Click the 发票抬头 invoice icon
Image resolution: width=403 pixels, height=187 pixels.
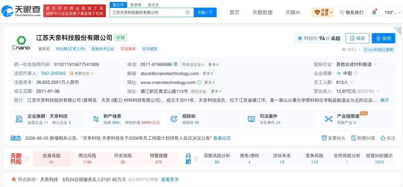tap(324, 138)
